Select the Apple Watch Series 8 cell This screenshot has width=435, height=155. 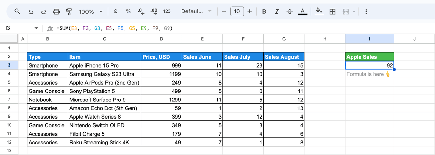pyautogui.click(x=104, y=117)
